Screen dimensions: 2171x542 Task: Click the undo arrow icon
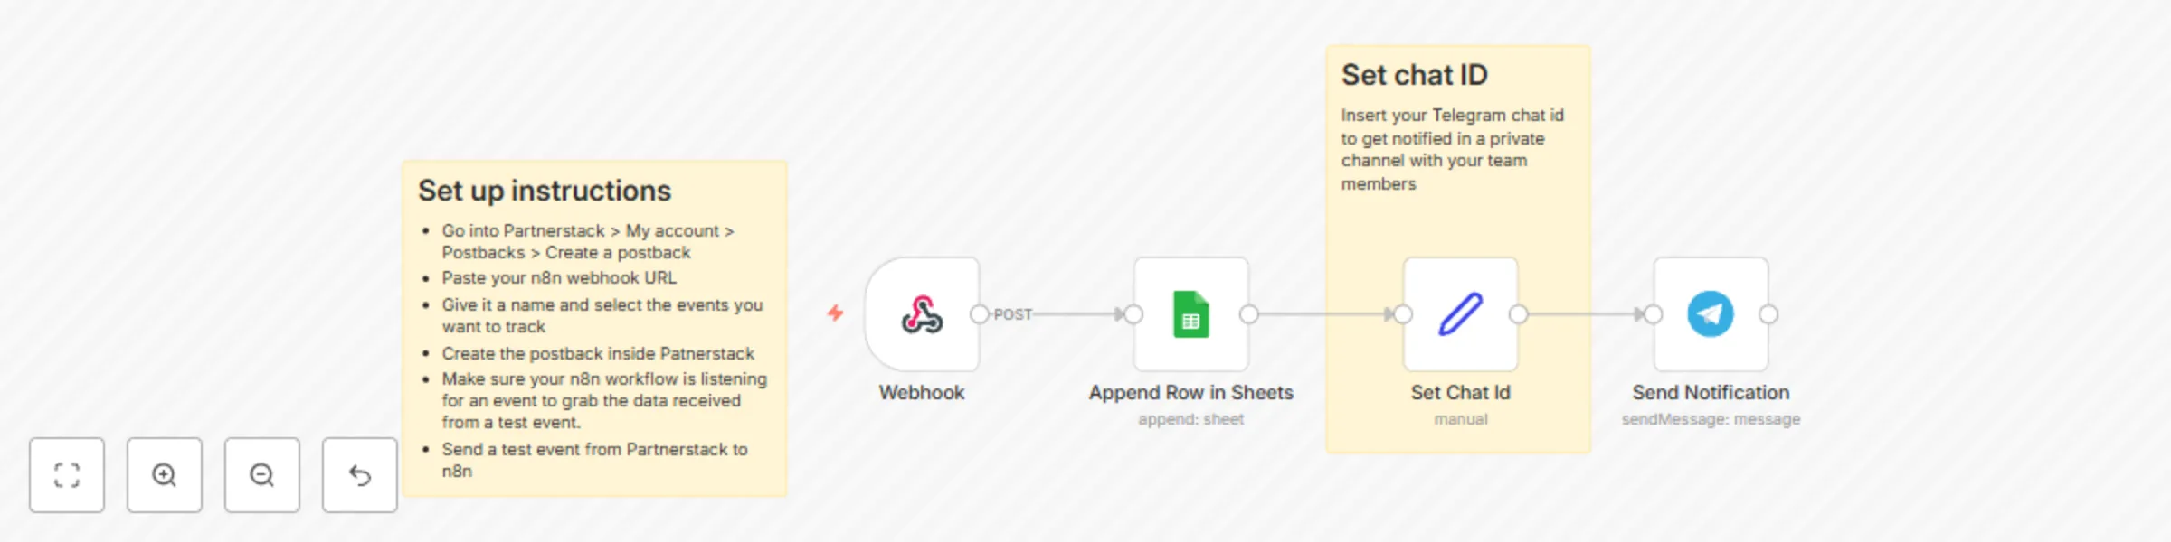[x=359, y=474]
